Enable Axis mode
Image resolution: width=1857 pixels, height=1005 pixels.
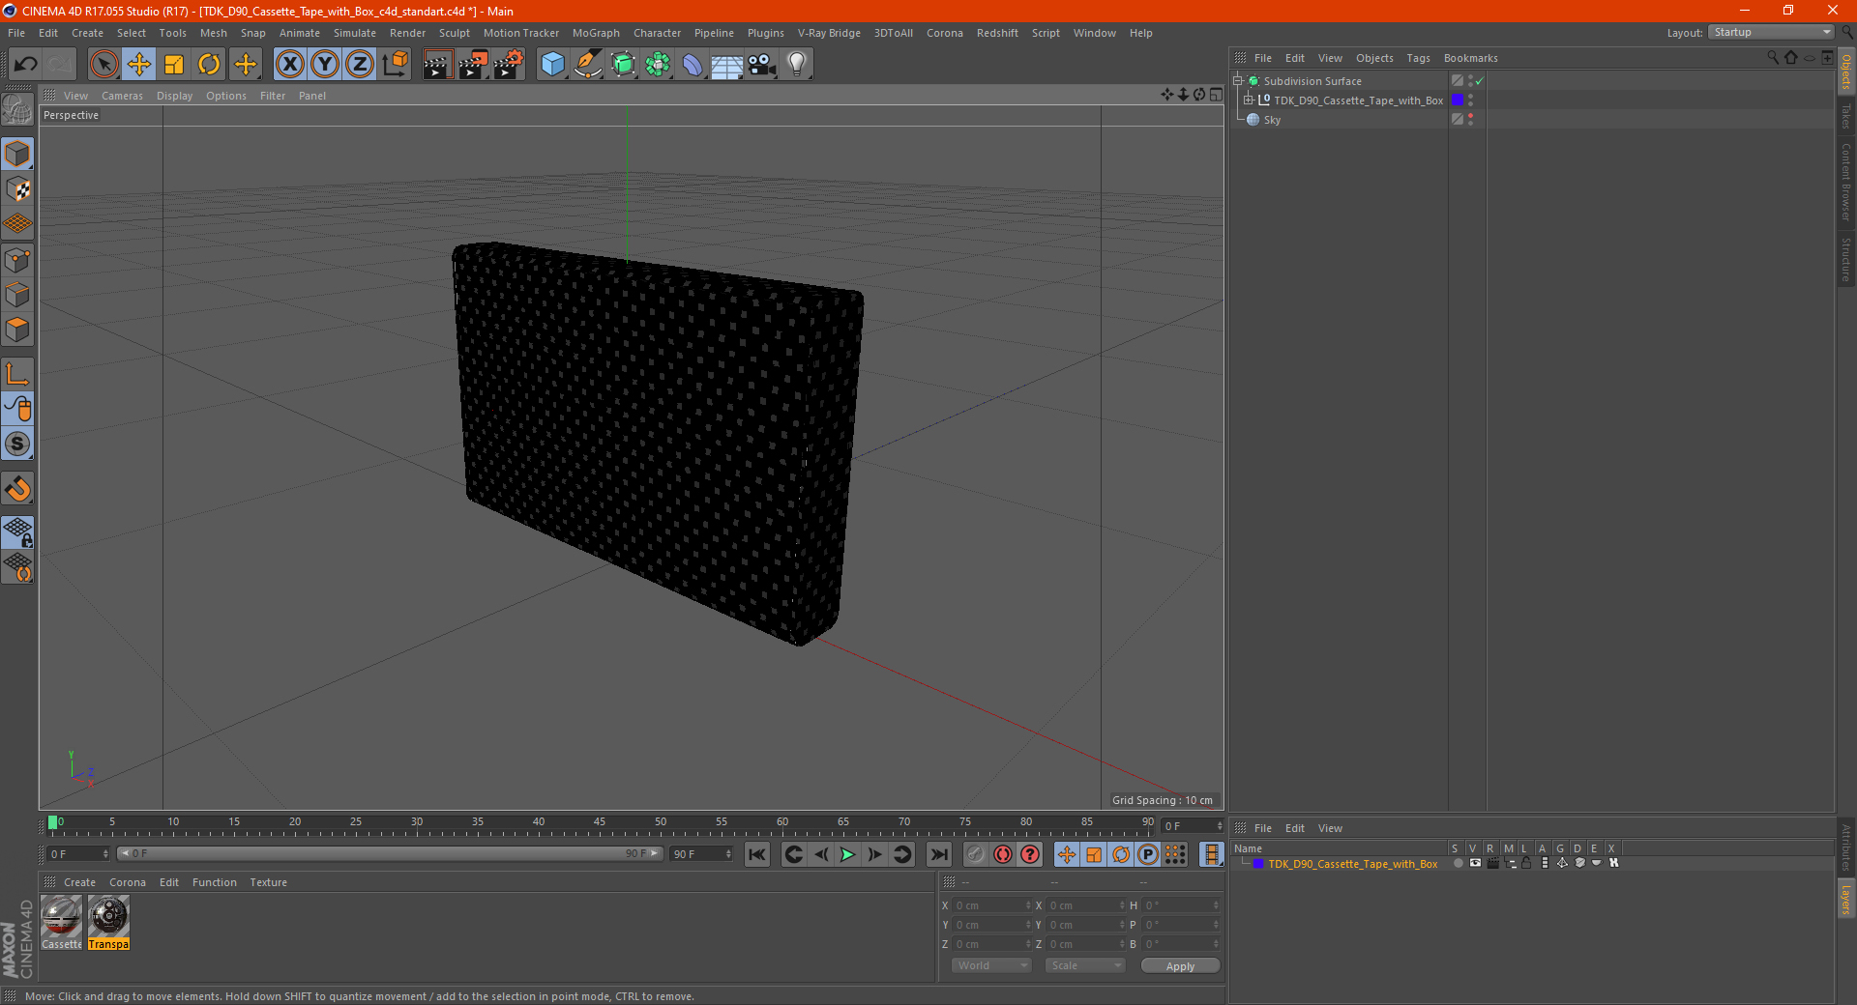[x=17, y=374]
